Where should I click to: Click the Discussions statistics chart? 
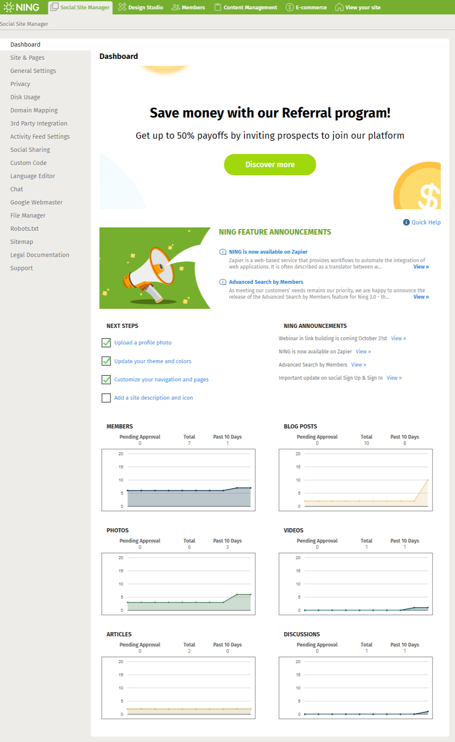click(356, 688)
